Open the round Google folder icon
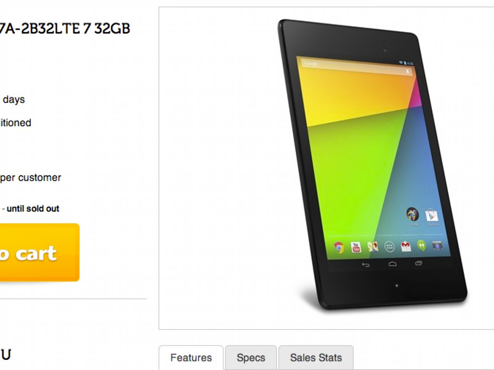 point(412,214)
